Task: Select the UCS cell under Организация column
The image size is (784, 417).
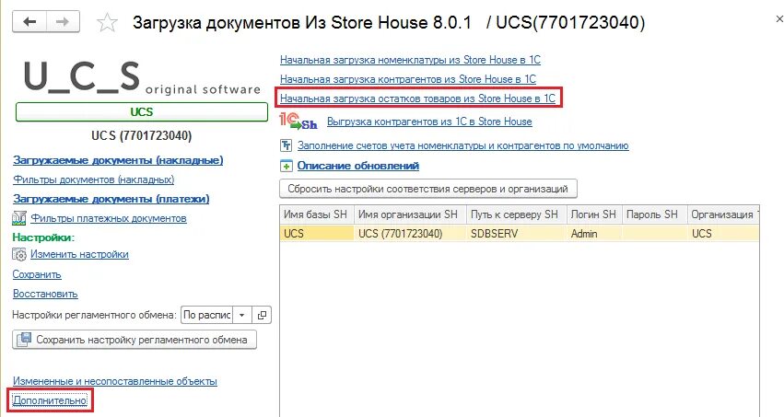Action: click(723, 233)
